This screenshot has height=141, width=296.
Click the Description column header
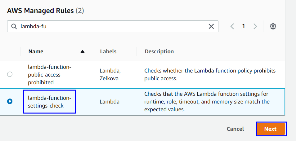click(159, 51)
